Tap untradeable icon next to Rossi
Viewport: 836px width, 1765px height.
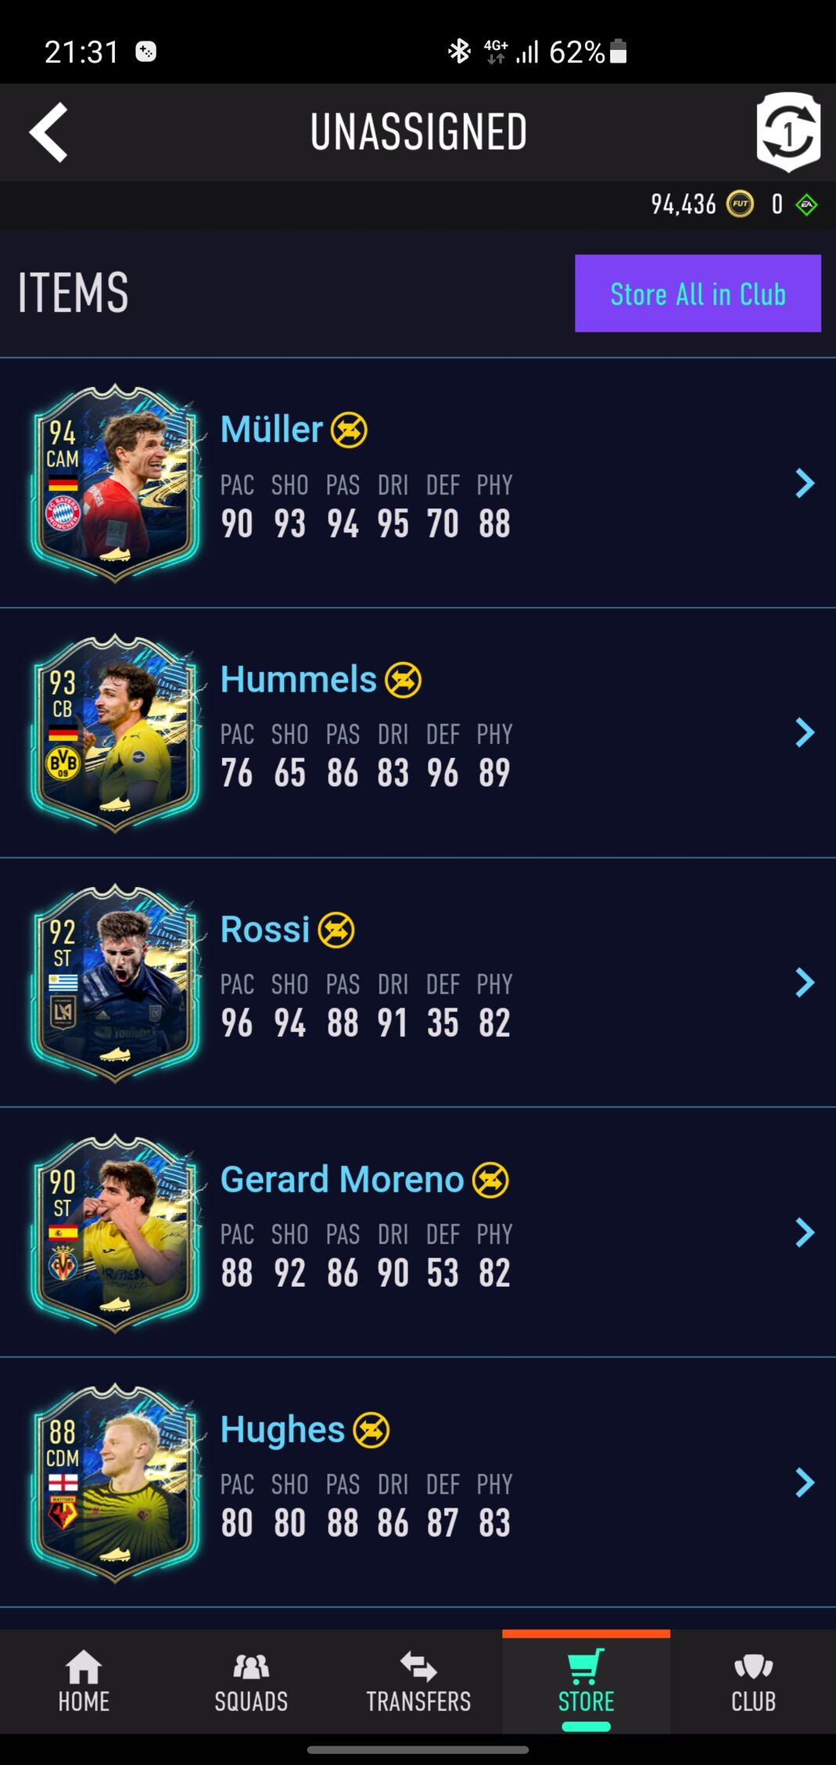(x=336, y=929)
